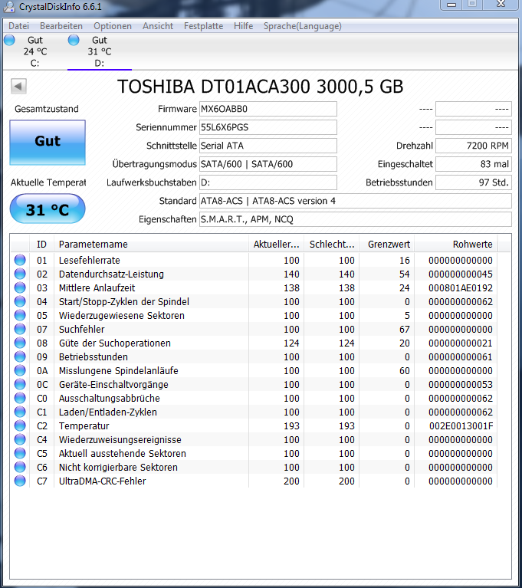Open the Hilfe menu
The height and width of the screenshot is (588, 522).
pyautogui.click(x=244, y=26)
